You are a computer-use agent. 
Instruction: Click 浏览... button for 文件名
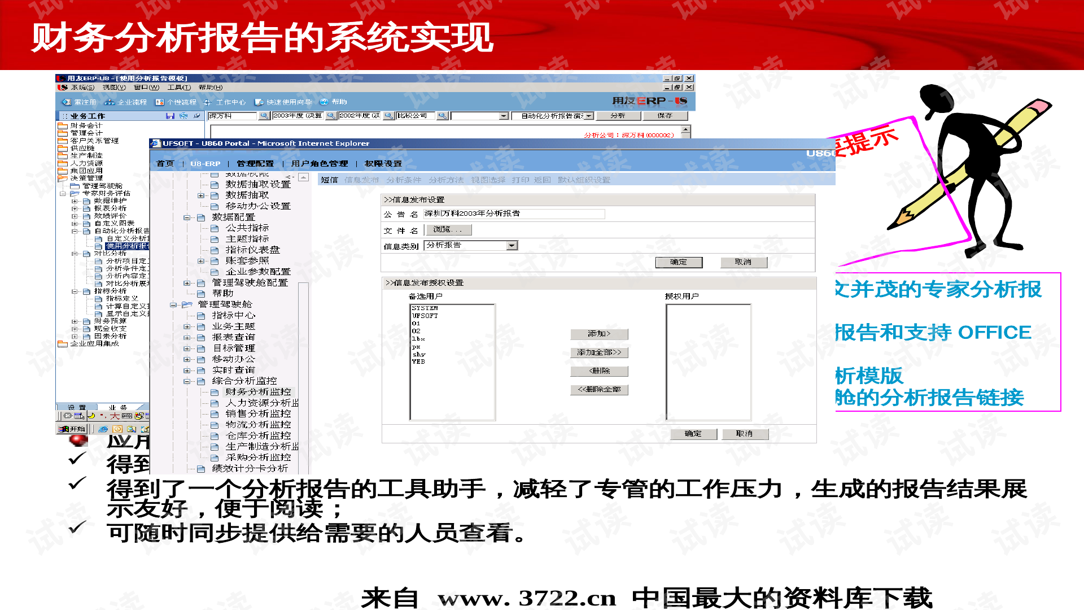pos(448,230)
